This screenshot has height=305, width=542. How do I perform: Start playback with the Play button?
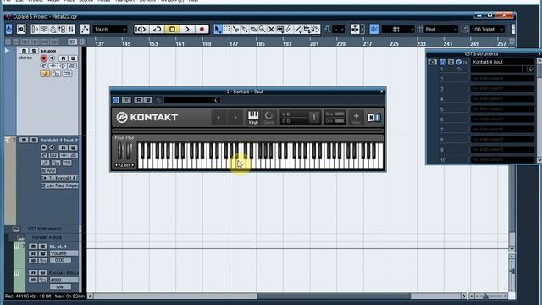click(x=187, y=30)
